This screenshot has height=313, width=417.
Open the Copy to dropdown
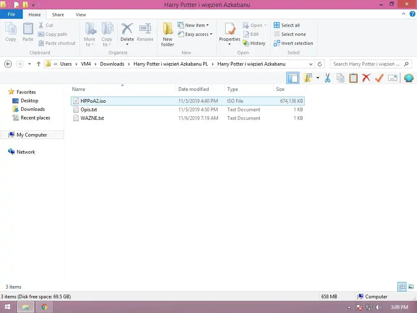pos(107,34)
